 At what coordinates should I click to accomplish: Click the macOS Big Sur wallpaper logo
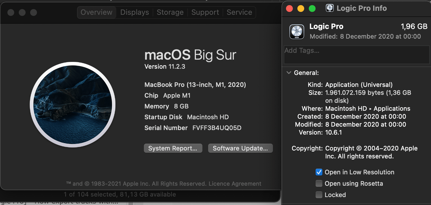click(72, 105)
